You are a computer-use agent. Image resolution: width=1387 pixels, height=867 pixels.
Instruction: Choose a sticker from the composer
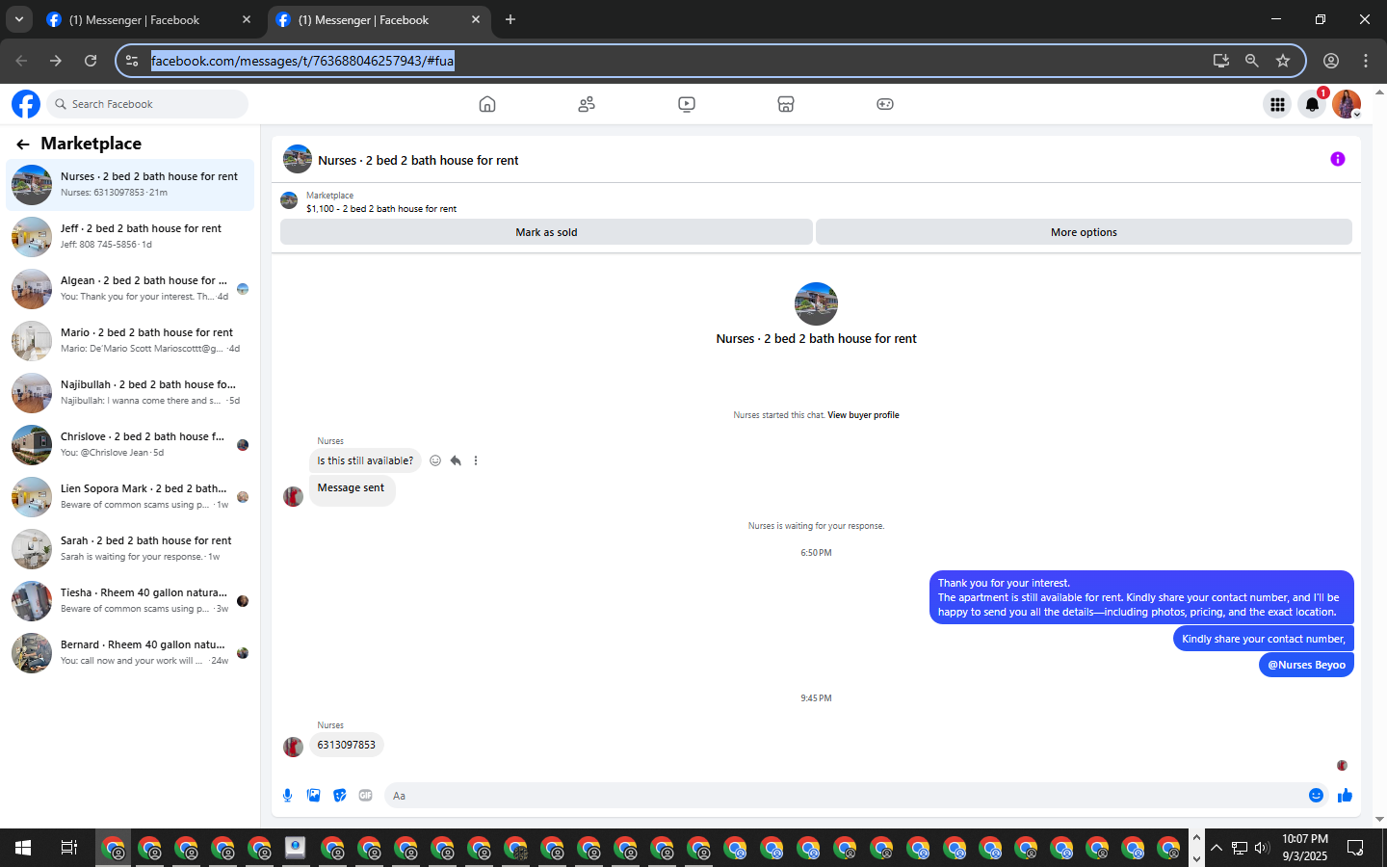pyautogui.click(x=339, y=795)
